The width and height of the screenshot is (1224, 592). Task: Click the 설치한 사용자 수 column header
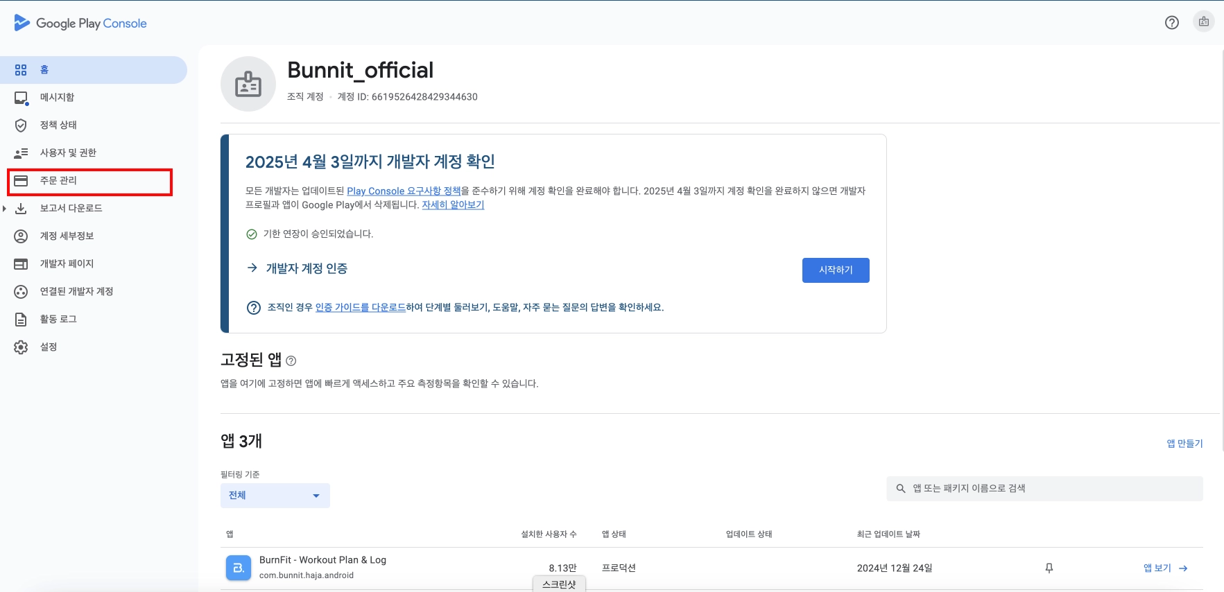coord(549,534)
